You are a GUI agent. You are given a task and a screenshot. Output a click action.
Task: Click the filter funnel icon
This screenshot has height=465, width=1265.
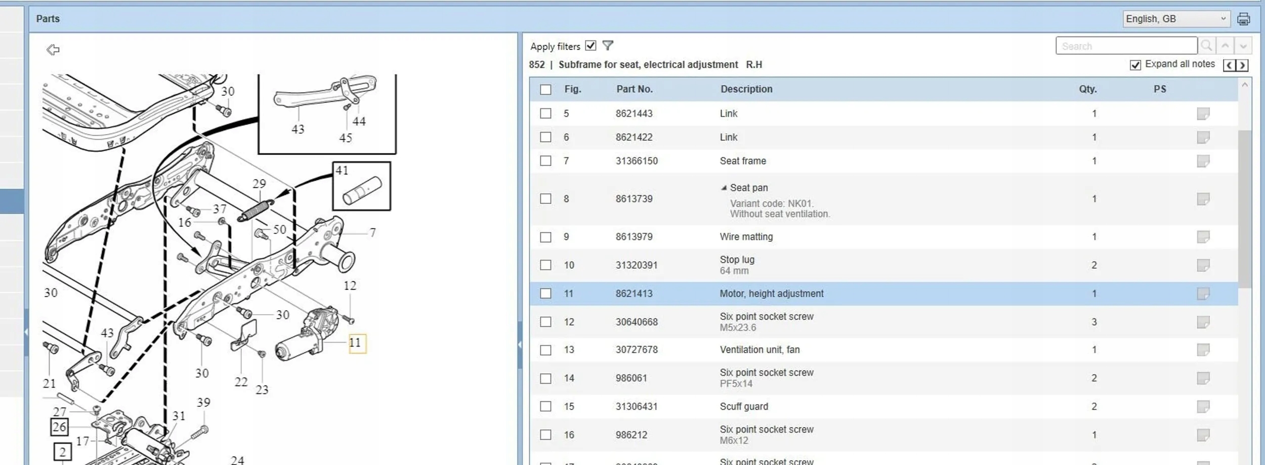[608, 46]
